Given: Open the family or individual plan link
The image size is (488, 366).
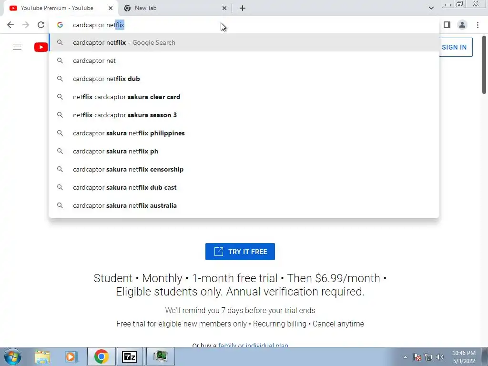Looking at the screenshot, I should [x=253, y=345].
